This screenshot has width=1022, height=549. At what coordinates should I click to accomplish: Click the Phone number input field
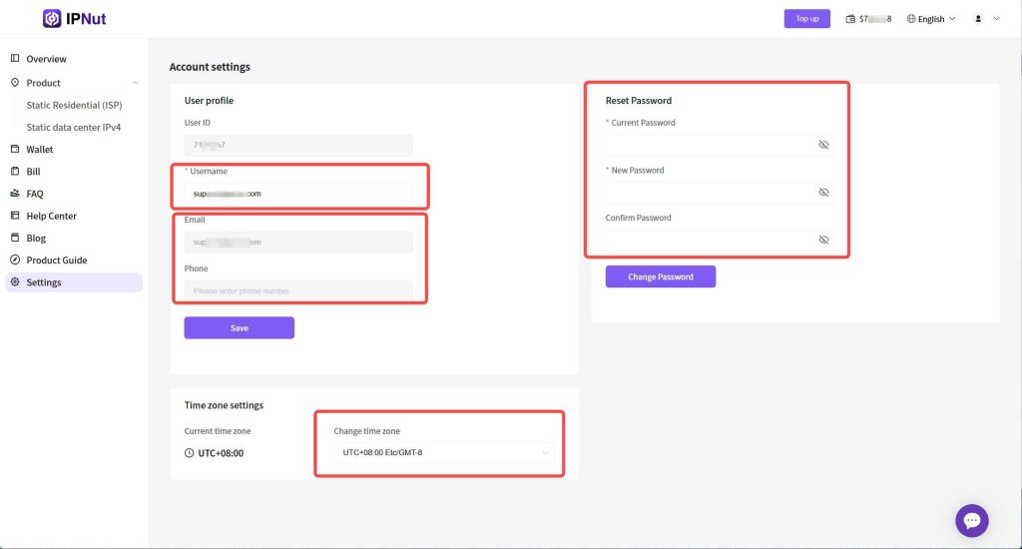pyautogui.click(x=297, y=290)
